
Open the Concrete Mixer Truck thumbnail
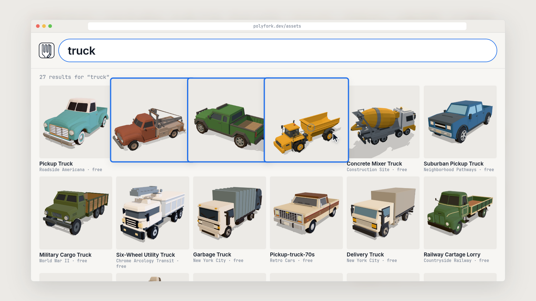384,122
